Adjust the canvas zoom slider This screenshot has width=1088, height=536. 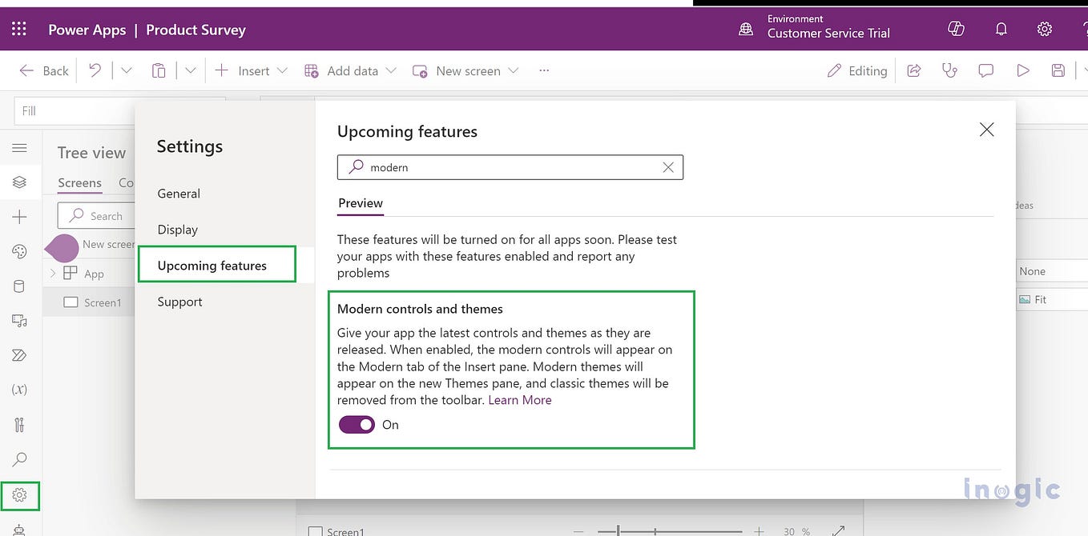coord(670,531)
